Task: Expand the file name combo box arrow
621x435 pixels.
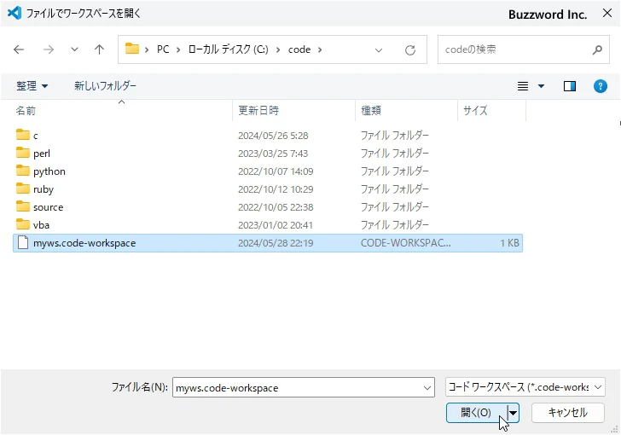Action: tap(427, 387)
